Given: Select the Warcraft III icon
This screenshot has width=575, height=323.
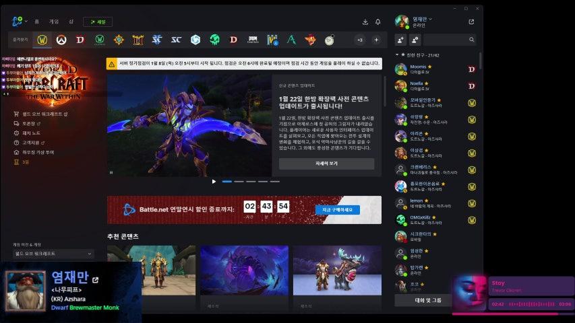Looking at the screenshot, I should pyautogui.click(x=138, y=40).
